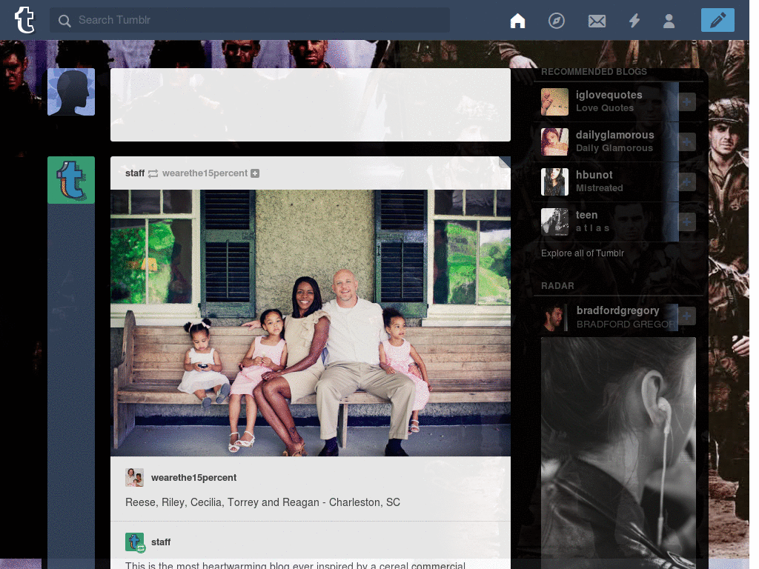Click 'BRADFORD GREGORY' subtitle text
The image size is (759, 569).
(627, 325)
